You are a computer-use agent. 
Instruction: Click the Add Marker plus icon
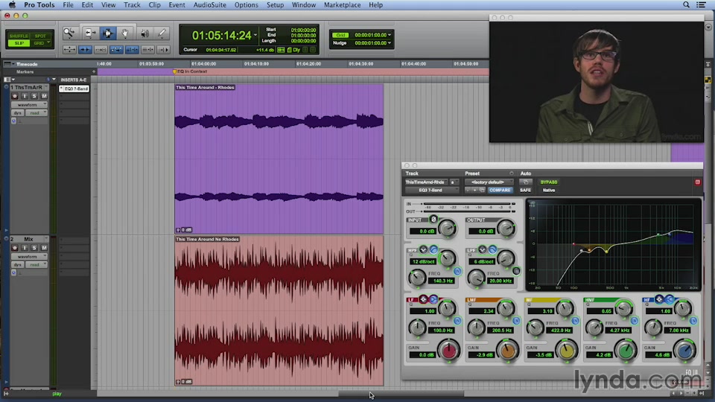[x=94, y=71]
